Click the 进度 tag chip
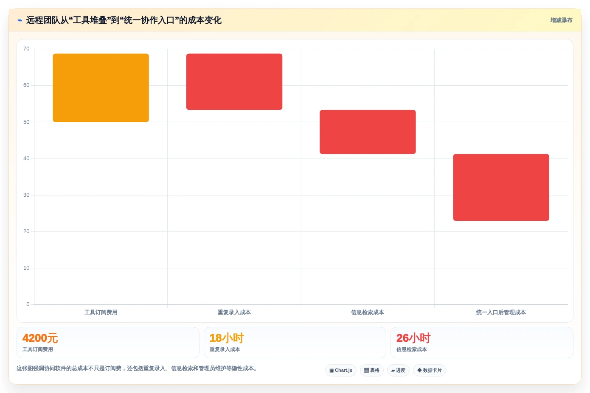 pyautogui.click(x=398, y=370)
